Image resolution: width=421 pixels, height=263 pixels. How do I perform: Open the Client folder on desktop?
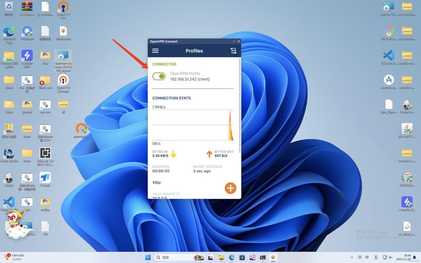click(x=9, y=82)
